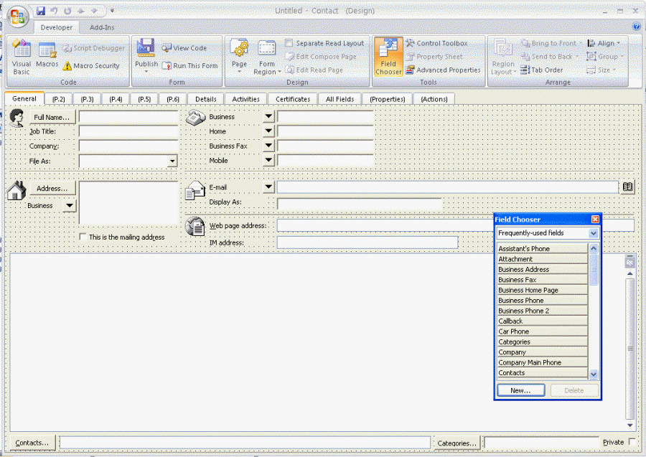The image size is (646, 457).
Task: Toggle the Field Chooser button
Action: point(388,57)
